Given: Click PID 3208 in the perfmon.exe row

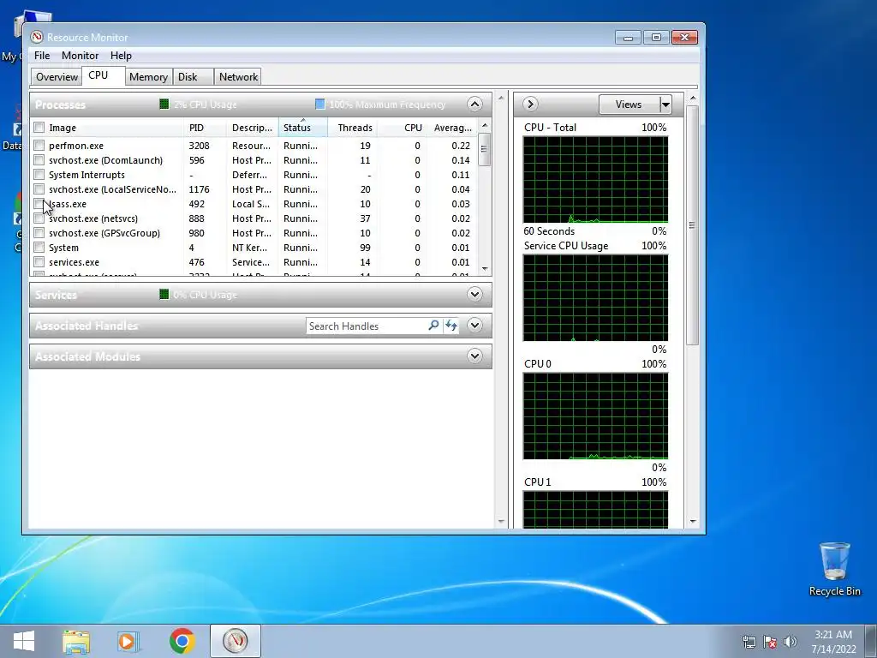Looking at the screenshot, I should pos(199,146).
